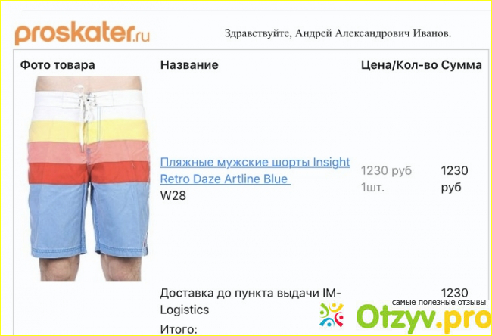Click the proskater.ru logo

click(x=83, y=35)
